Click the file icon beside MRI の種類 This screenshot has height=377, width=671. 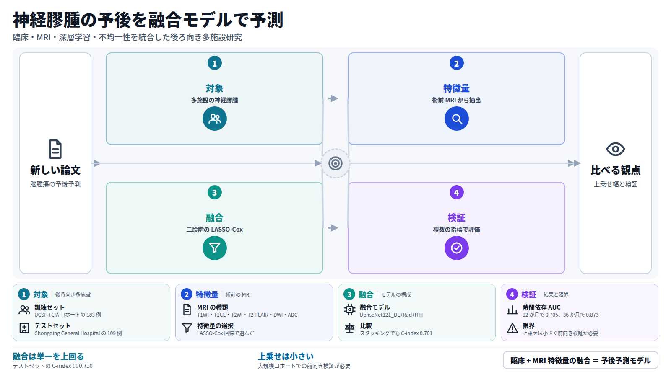[x=187, y=310]
